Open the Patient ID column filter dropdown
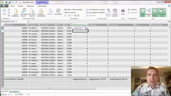Screen dimensions: 171x96 [x=27, y=25]
